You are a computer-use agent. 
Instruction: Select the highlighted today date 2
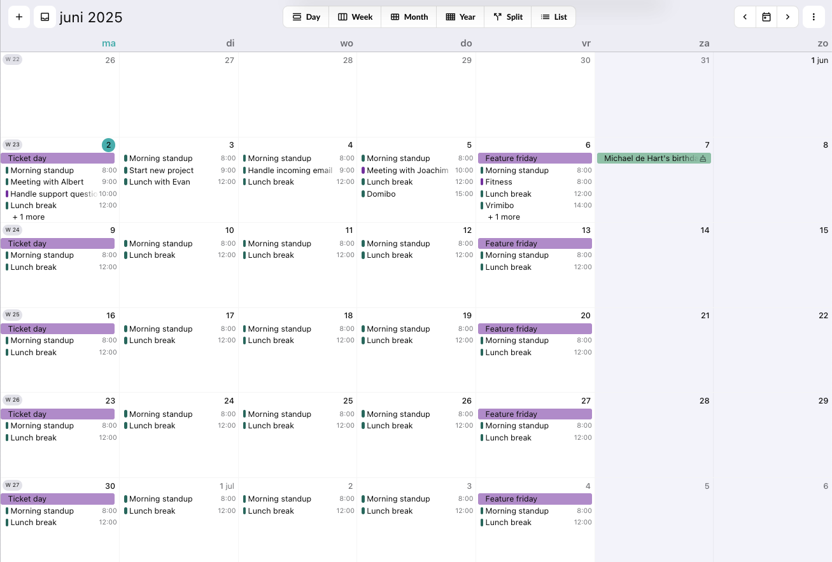pos(108,145)
